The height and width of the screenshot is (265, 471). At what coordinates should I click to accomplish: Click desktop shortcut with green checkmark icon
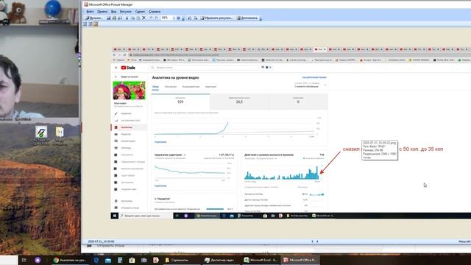[41, 135]
